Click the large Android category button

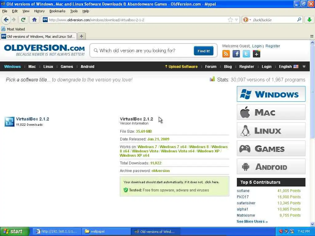[x=271, y=167]
